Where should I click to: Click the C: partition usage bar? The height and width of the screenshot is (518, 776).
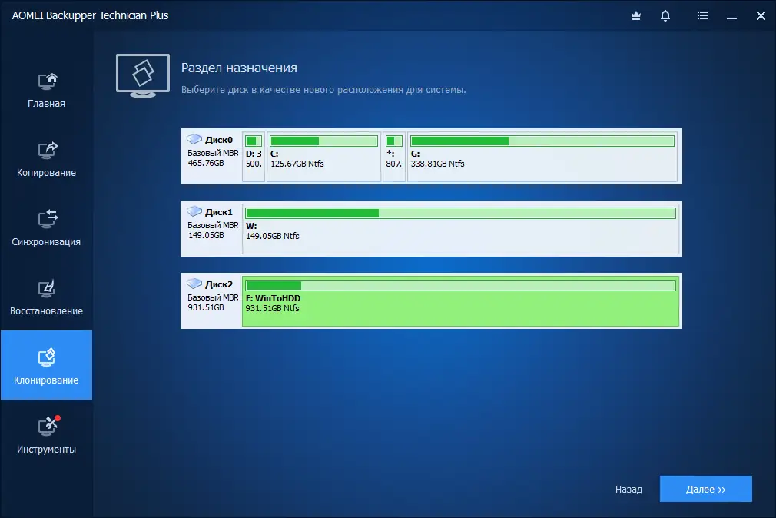tap(323, 141)
